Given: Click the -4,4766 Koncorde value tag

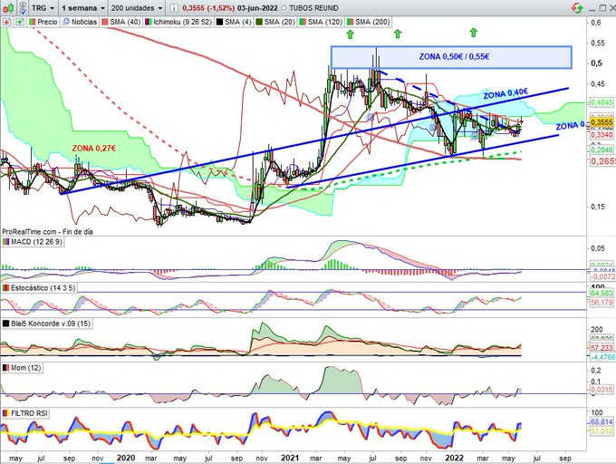Looking at the screenshot, I should pos(602,357).
